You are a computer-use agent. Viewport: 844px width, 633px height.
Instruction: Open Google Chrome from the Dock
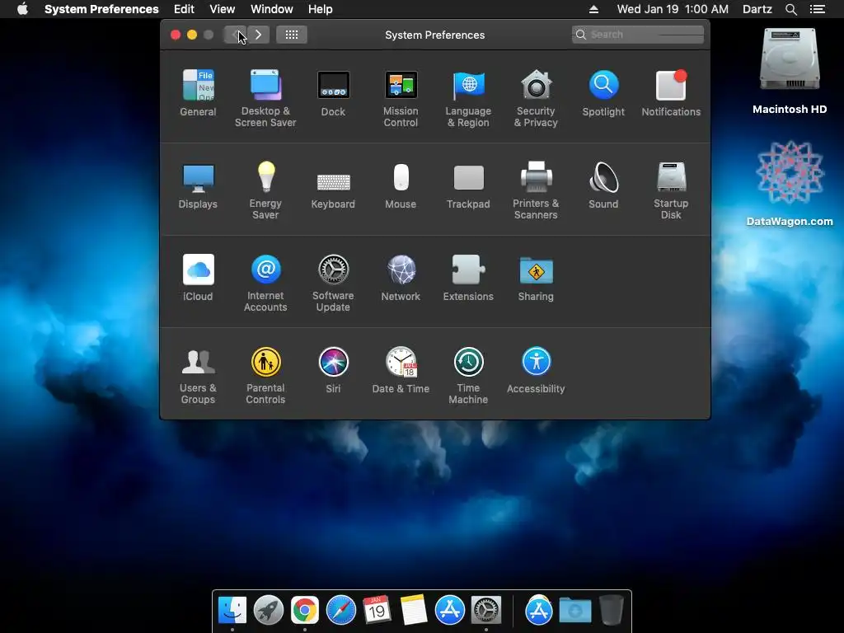click(305, 611)
